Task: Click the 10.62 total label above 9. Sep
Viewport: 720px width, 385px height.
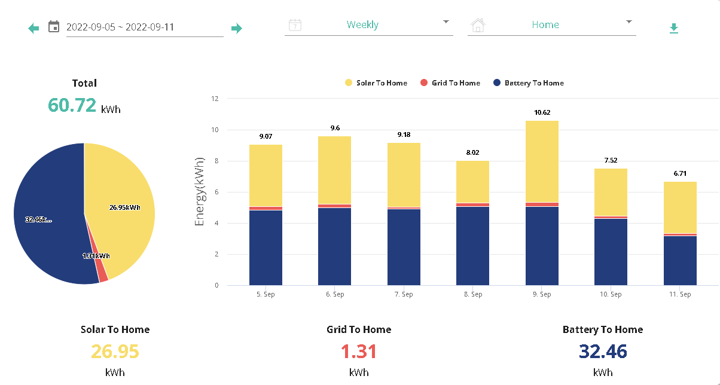Action: click(x=542, y=112)
